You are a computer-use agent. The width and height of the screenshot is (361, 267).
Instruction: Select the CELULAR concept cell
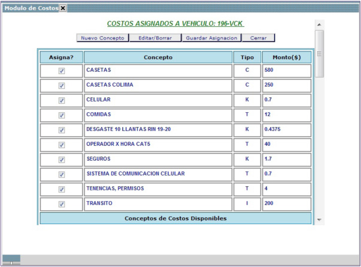(158, 100)
